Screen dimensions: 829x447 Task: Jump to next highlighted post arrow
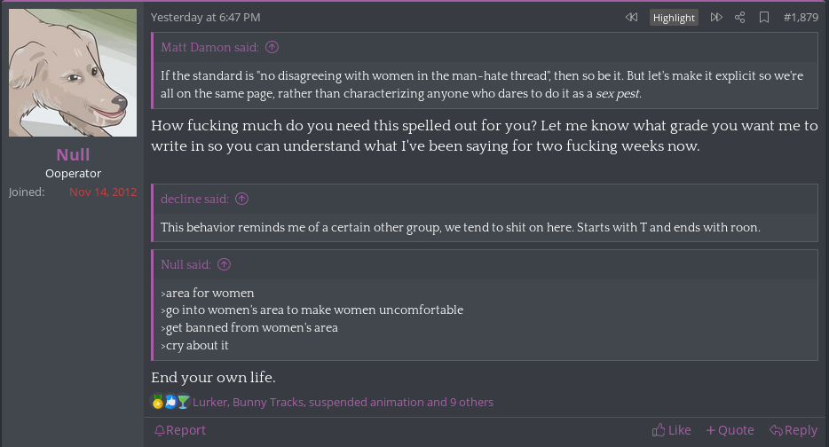716,17
